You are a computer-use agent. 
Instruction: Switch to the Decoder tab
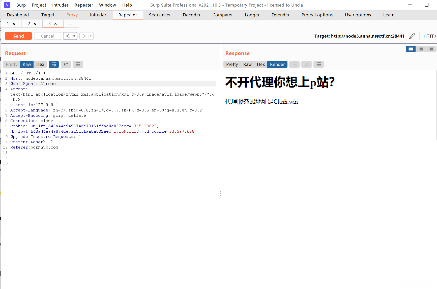tap(192, 15)
